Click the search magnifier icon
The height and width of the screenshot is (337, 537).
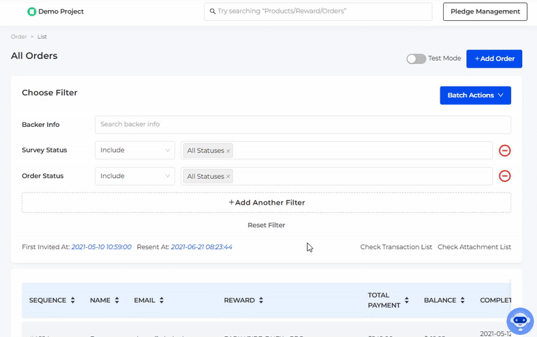tap(213, 11)
